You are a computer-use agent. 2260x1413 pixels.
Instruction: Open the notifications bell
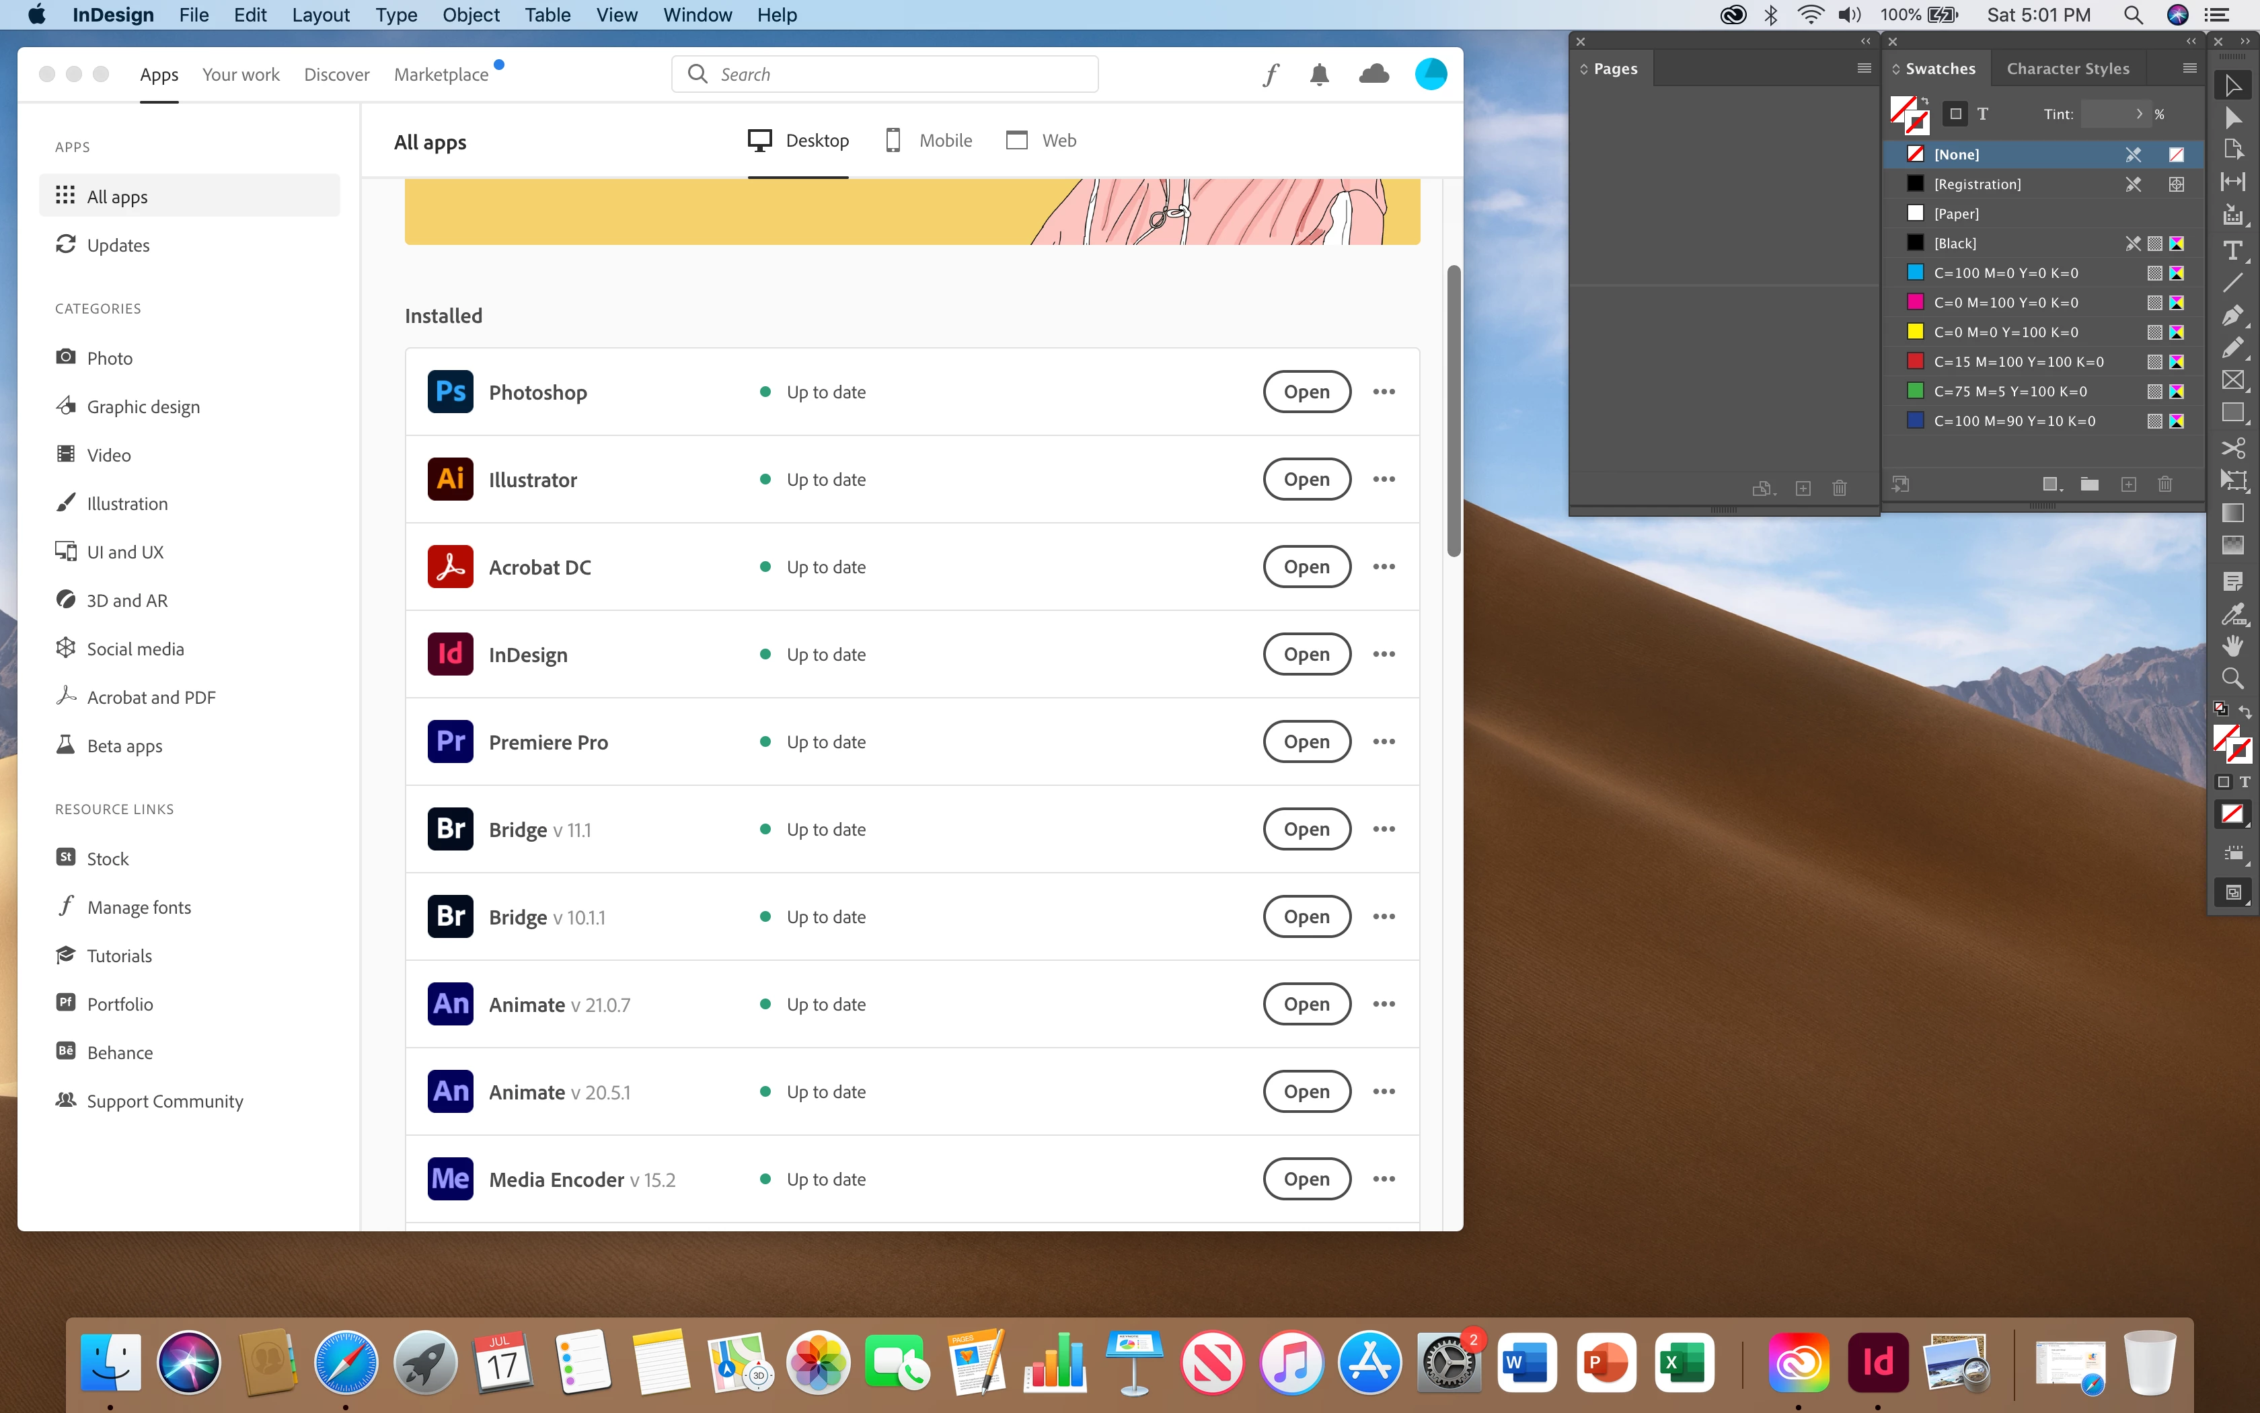click(x=1318, y=75)
